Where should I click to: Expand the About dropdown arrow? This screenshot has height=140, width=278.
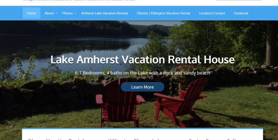pos(56,13)
